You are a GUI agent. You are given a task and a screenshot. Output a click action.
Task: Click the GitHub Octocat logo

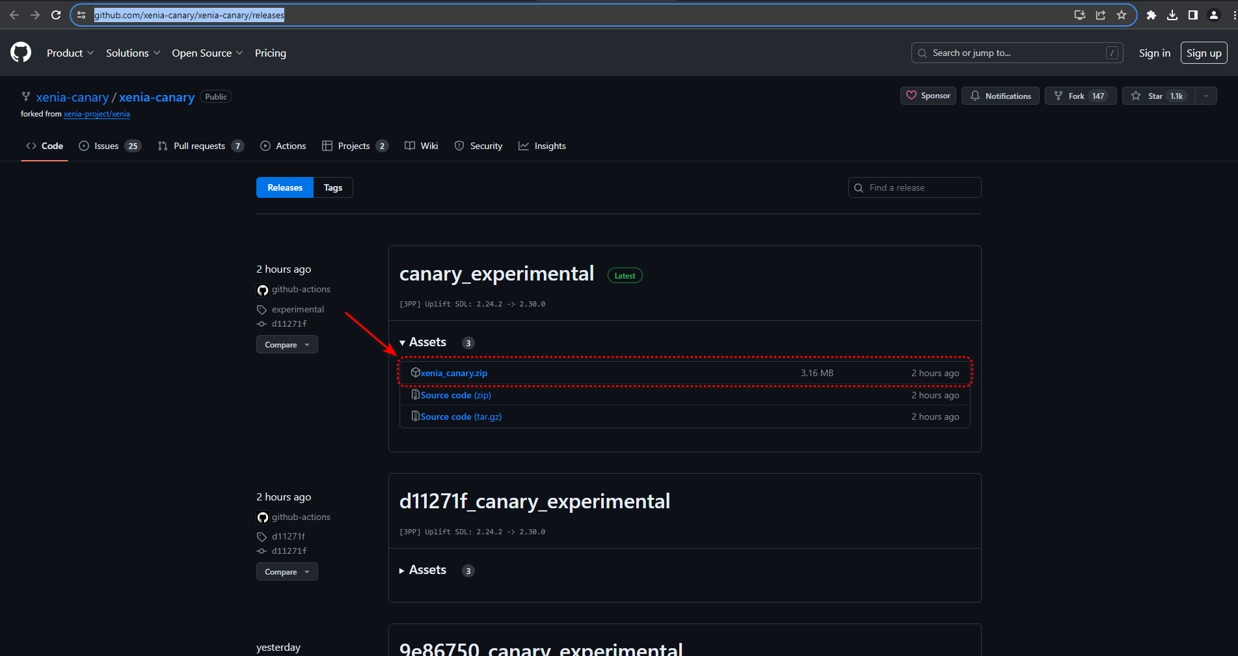(21, 53)
